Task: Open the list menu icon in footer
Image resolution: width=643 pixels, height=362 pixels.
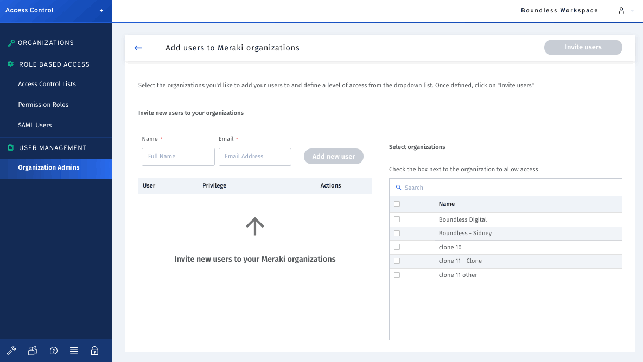Action: click(74, 351)
